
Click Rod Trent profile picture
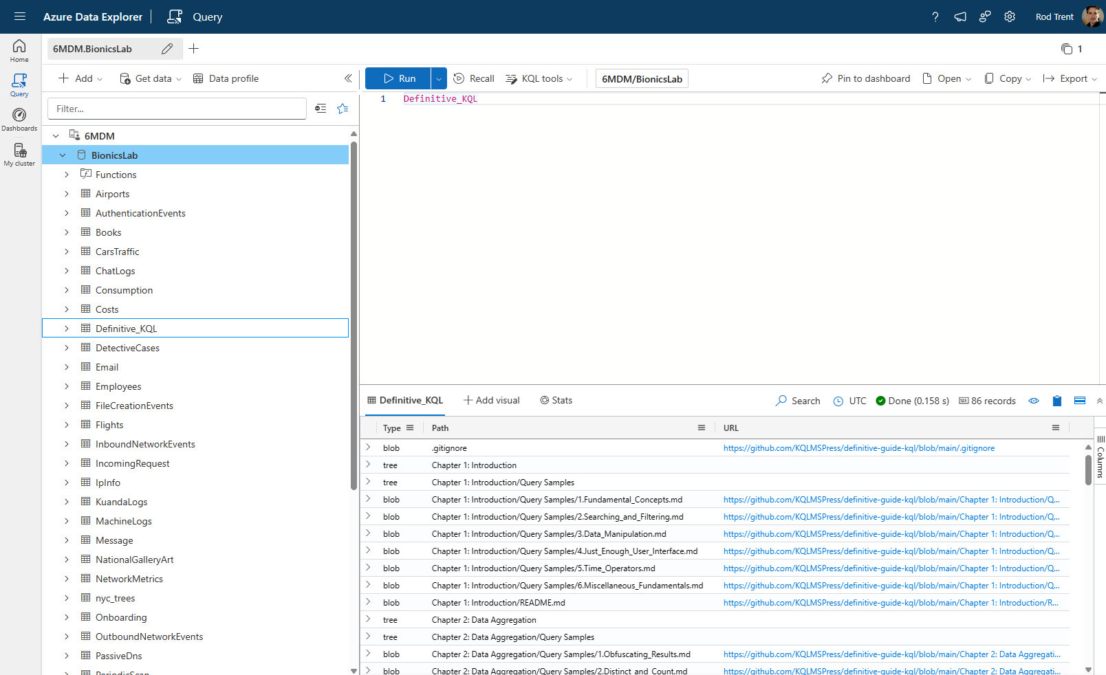(x=1092, y=16)
